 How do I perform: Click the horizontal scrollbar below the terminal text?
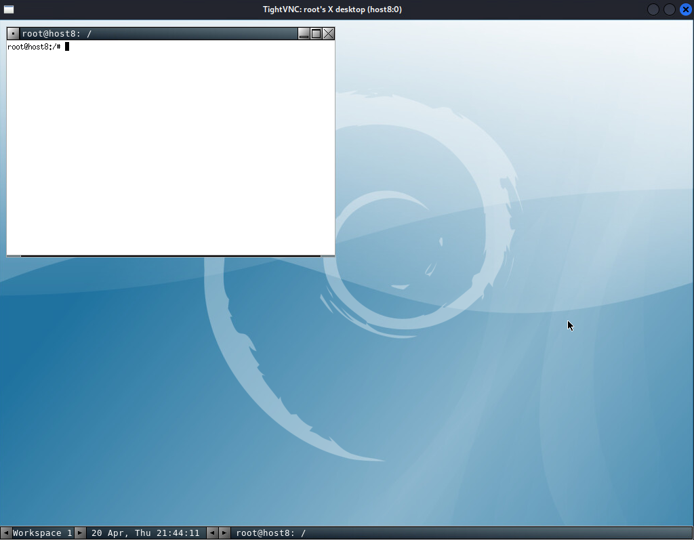click(x=169, y=255)
